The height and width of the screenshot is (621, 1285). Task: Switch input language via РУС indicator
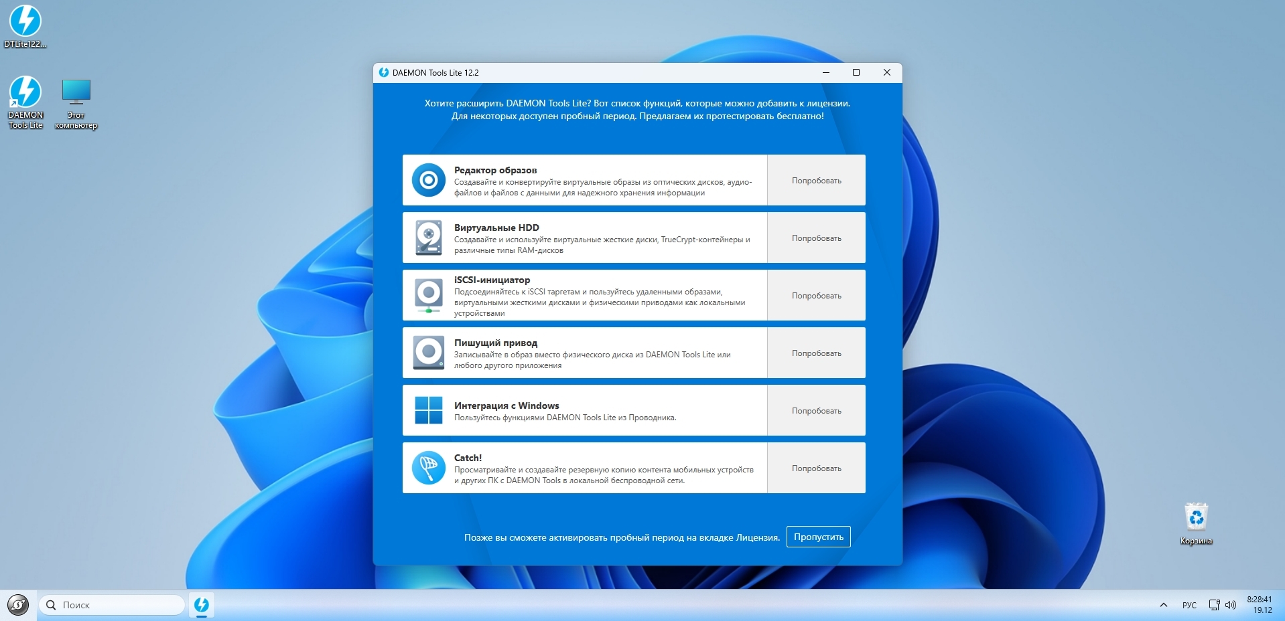point(1189,605)
